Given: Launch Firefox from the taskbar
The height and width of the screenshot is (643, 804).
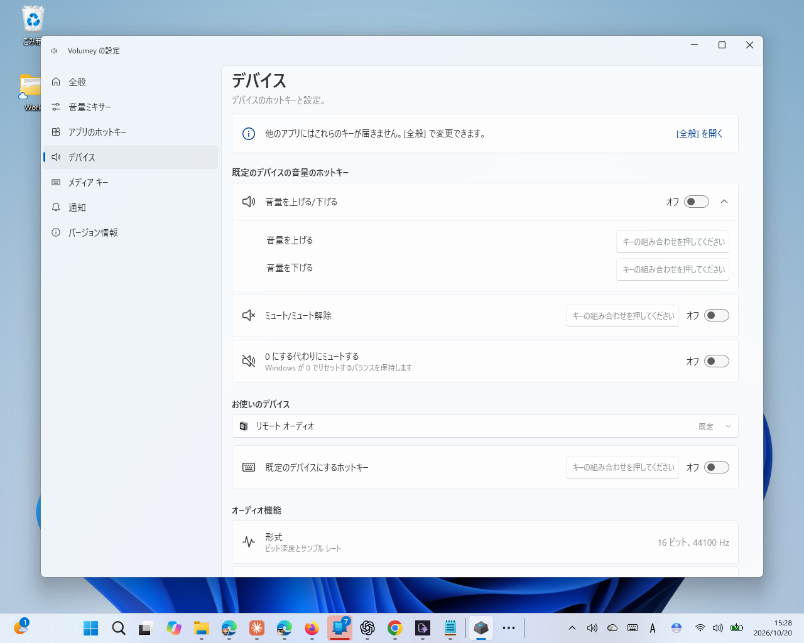Looking at the screenshot, I should pos(312,628).
